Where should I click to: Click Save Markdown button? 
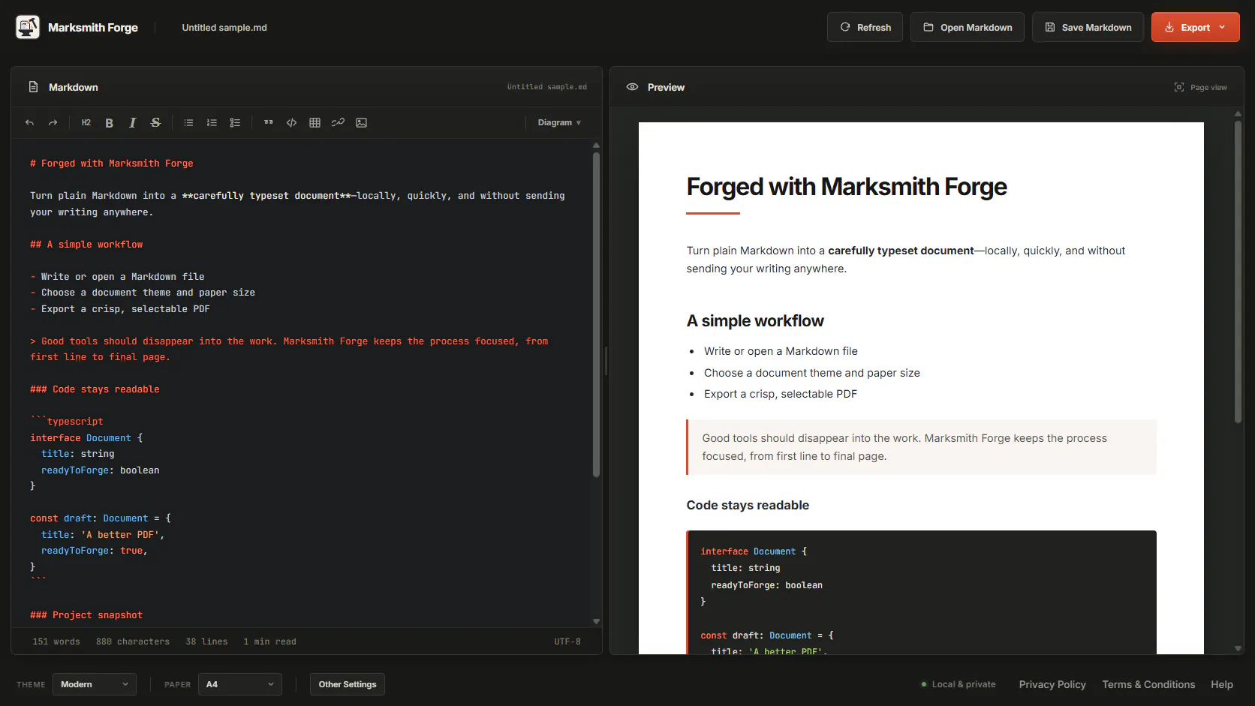point(1088,27)
